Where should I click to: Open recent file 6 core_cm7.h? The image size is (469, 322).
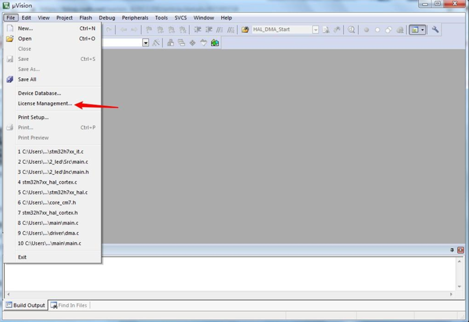(53, 203)
